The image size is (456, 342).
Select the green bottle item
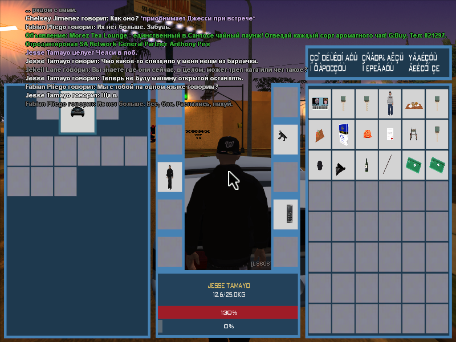(x=367, y=165)
